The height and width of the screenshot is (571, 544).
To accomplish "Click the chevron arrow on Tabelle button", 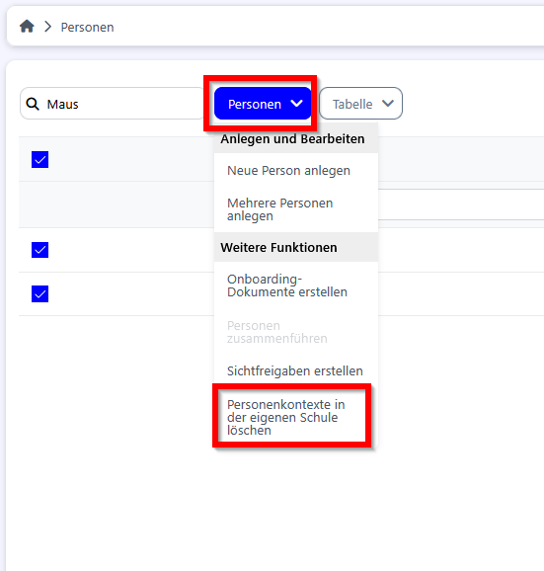I will pos(388,104).
